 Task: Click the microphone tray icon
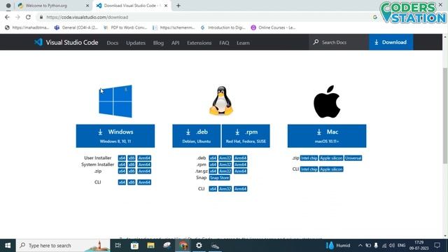coord(376,246)
